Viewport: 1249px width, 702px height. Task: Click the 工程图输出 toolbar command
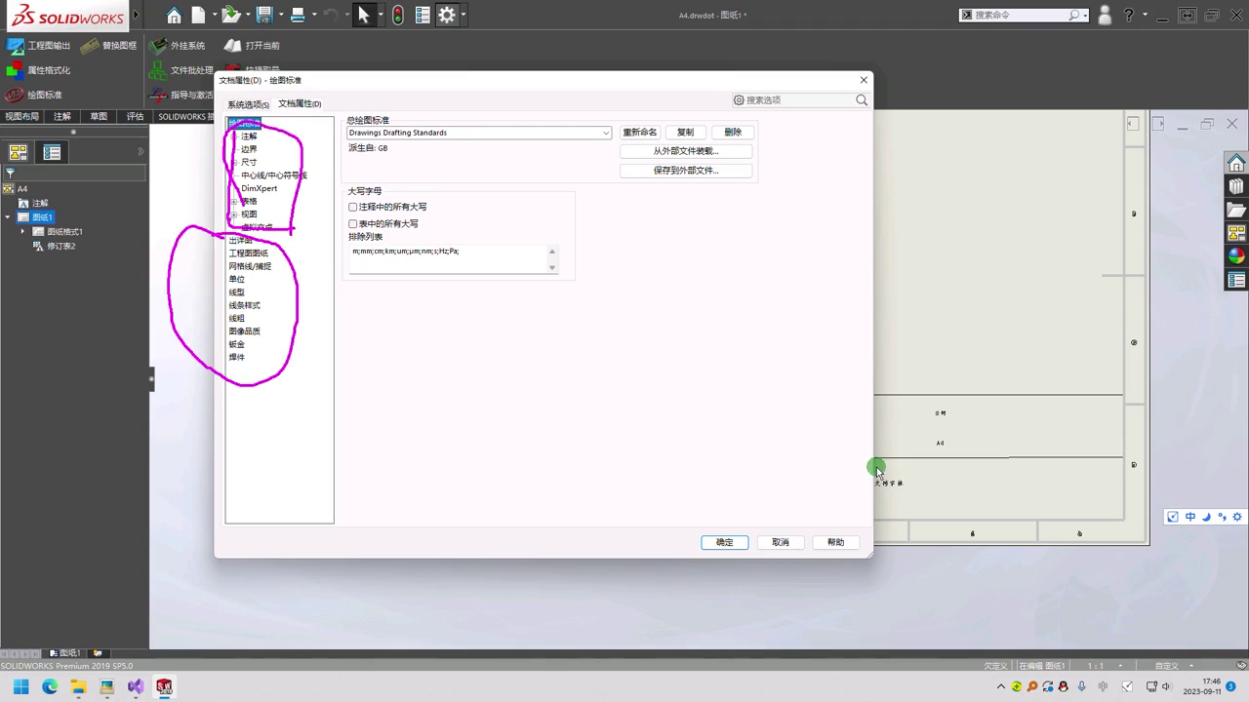pyautogui.click(x=39, y=46)
